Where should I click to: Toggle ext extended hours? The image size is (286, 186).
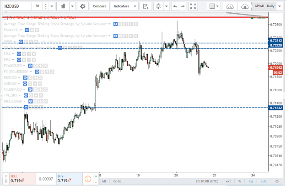tap(228, 181)
